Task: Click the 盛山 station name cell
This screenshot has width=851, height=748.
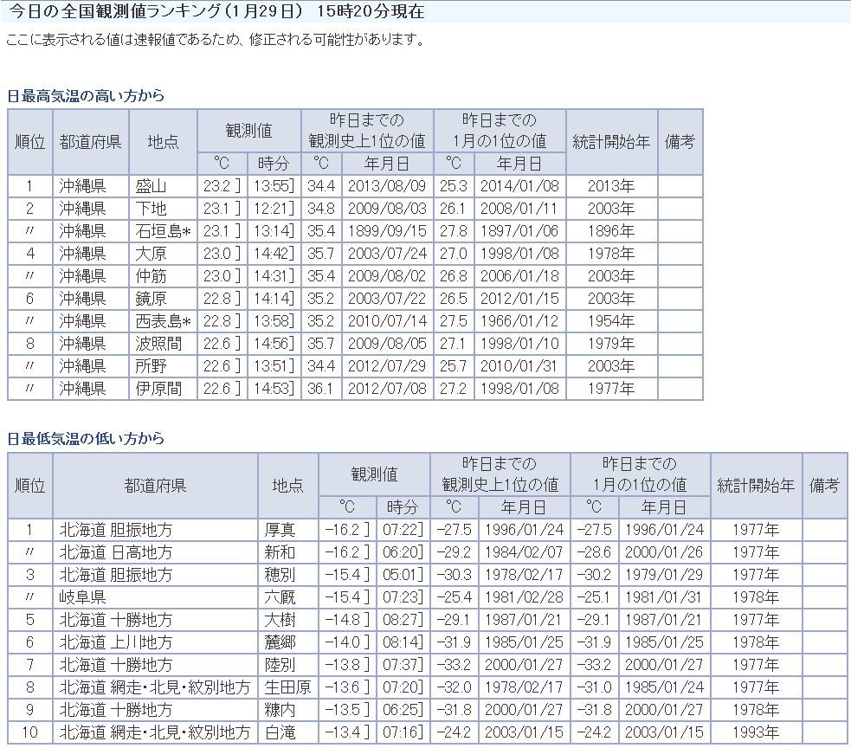Action: tap(151, 186)
